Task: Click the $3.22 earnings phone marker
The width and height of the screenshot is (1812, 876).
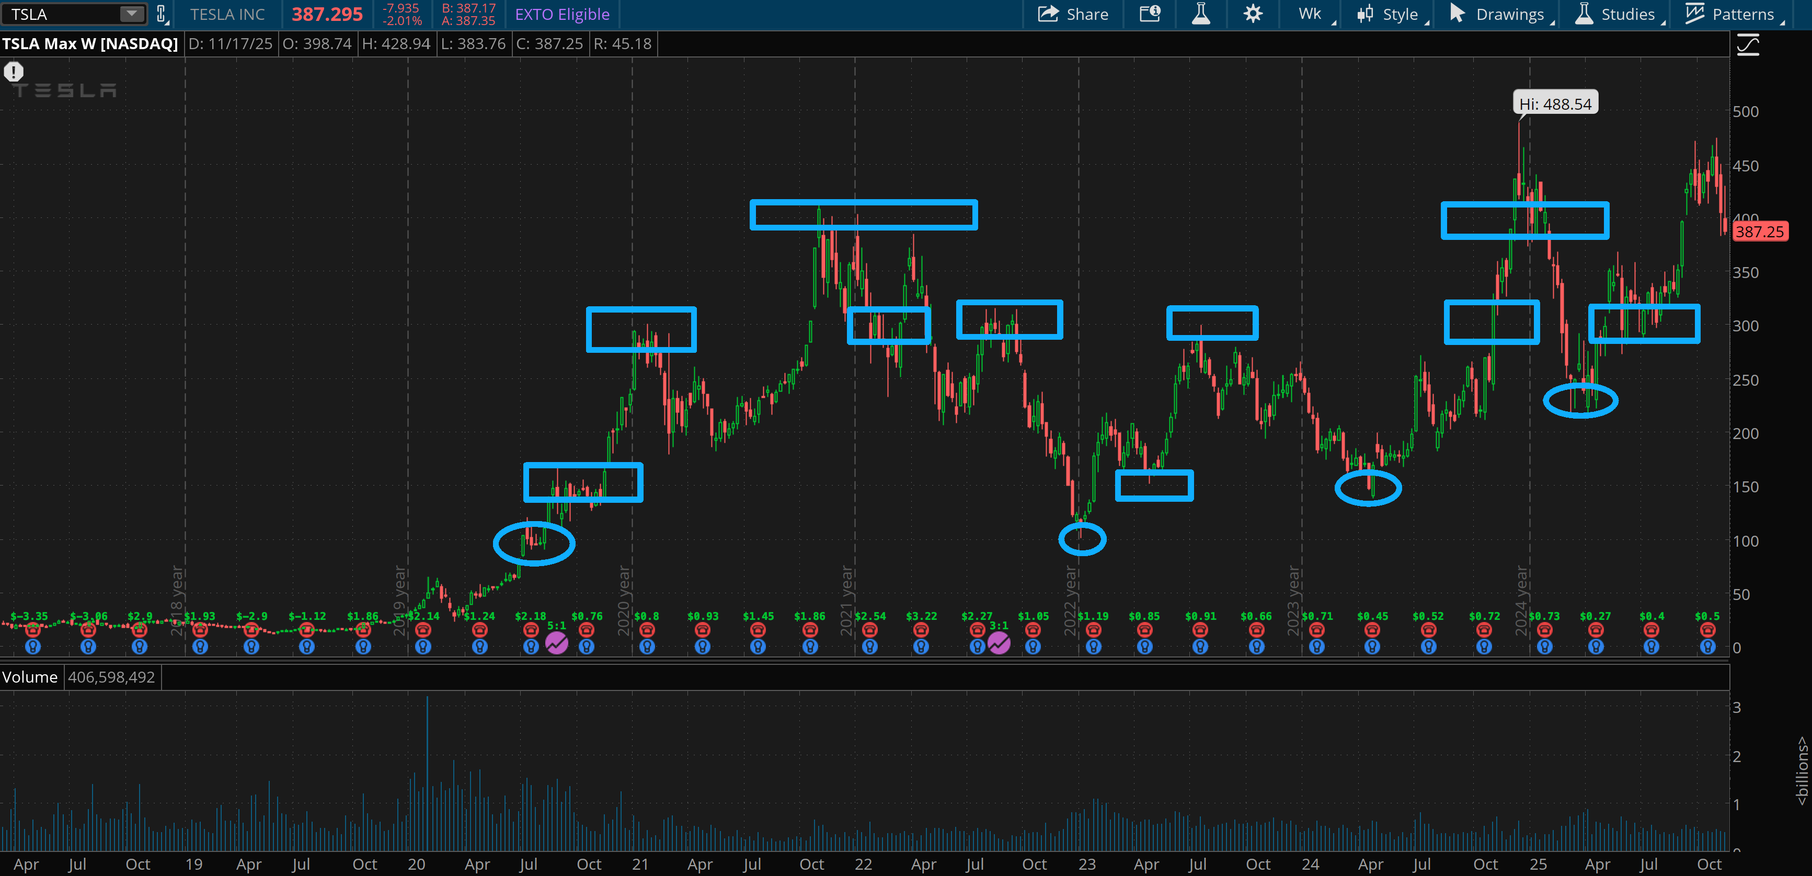Action: tap(921, 630)
